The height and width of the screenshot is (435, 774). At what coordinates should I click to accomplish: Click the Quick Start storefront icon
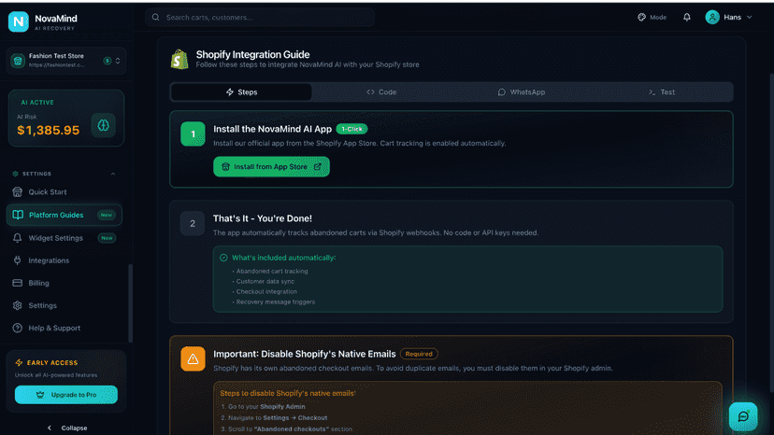click(x=17, y=192)
